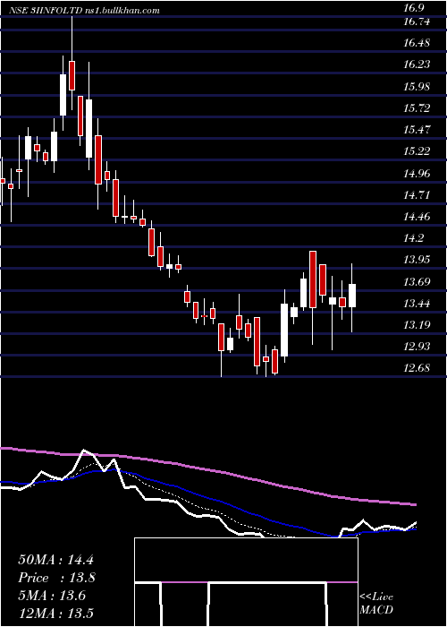Screen dimensions: 447x627
Task: Click the 12.93 price axis label
Action: click(x=417, y=347)
